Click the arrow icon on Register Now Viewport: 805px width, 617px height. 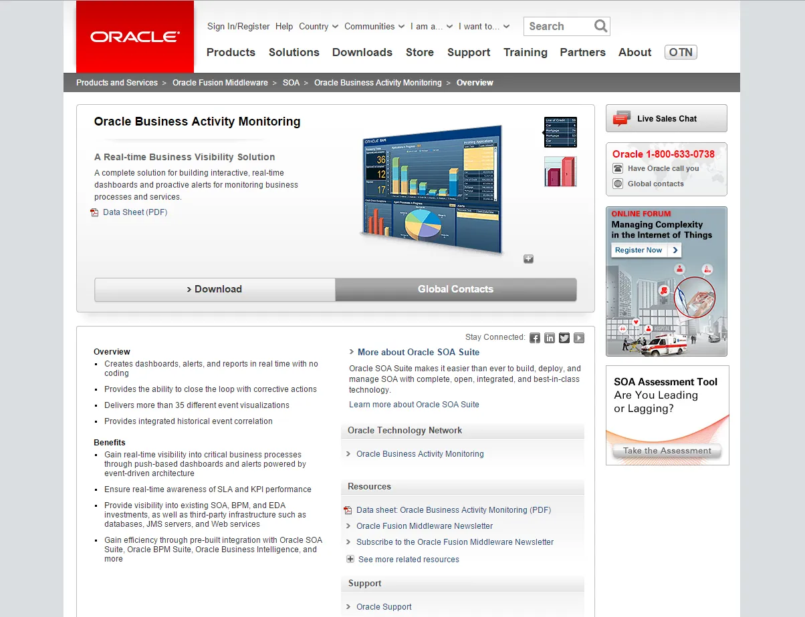click(x=675, y=250)
